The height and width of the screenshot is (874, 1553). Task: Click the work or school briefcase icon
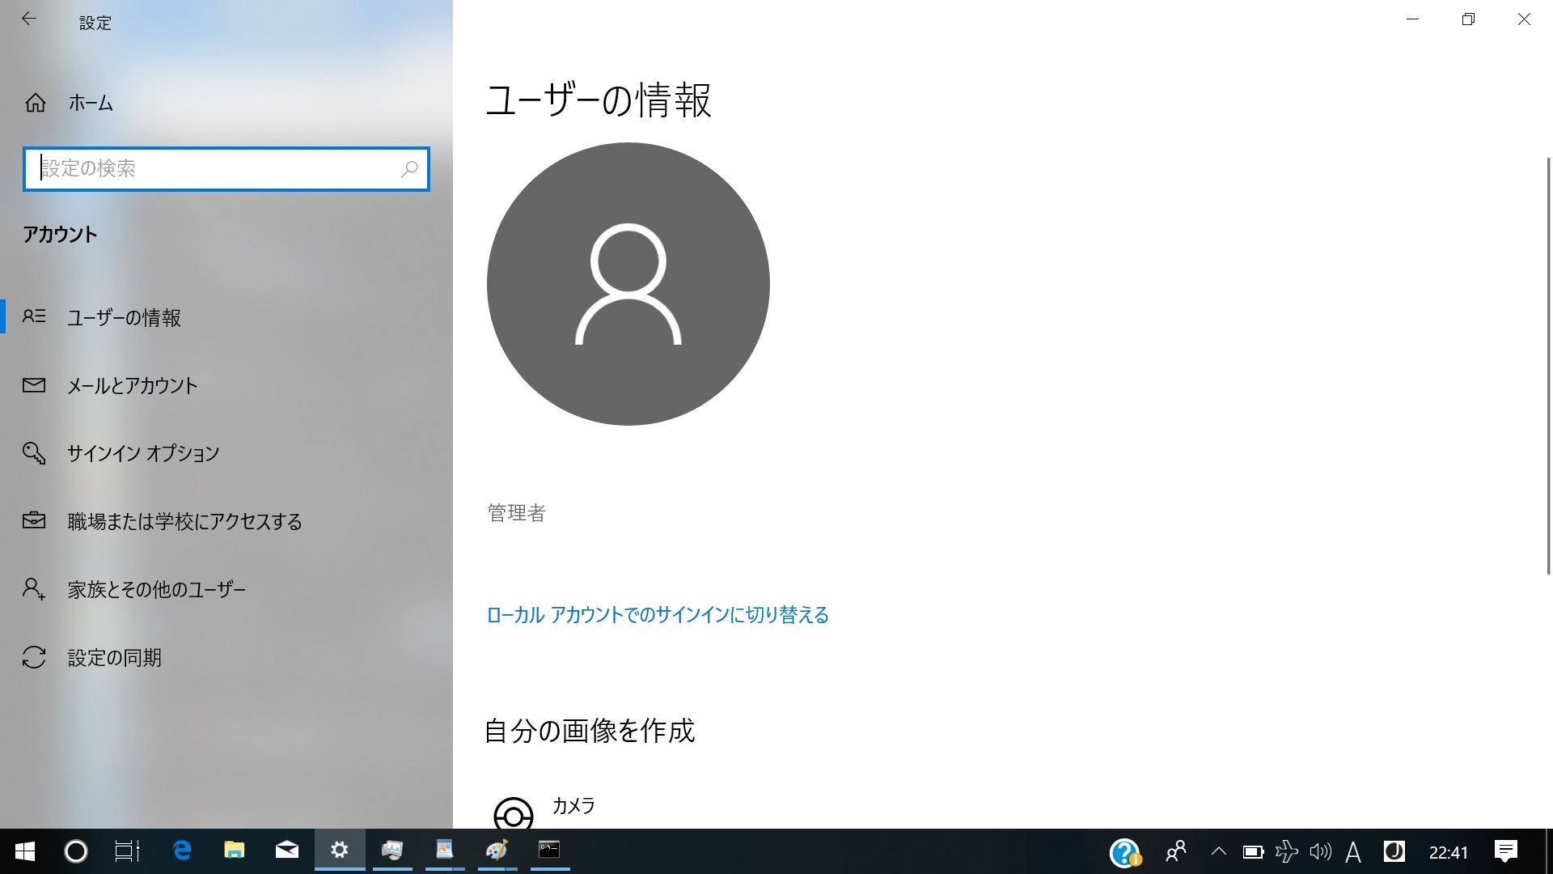tap(33, 521)
